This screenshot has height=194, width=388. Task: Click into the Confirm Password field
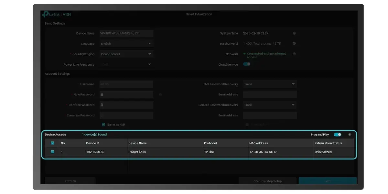[126, 105]
